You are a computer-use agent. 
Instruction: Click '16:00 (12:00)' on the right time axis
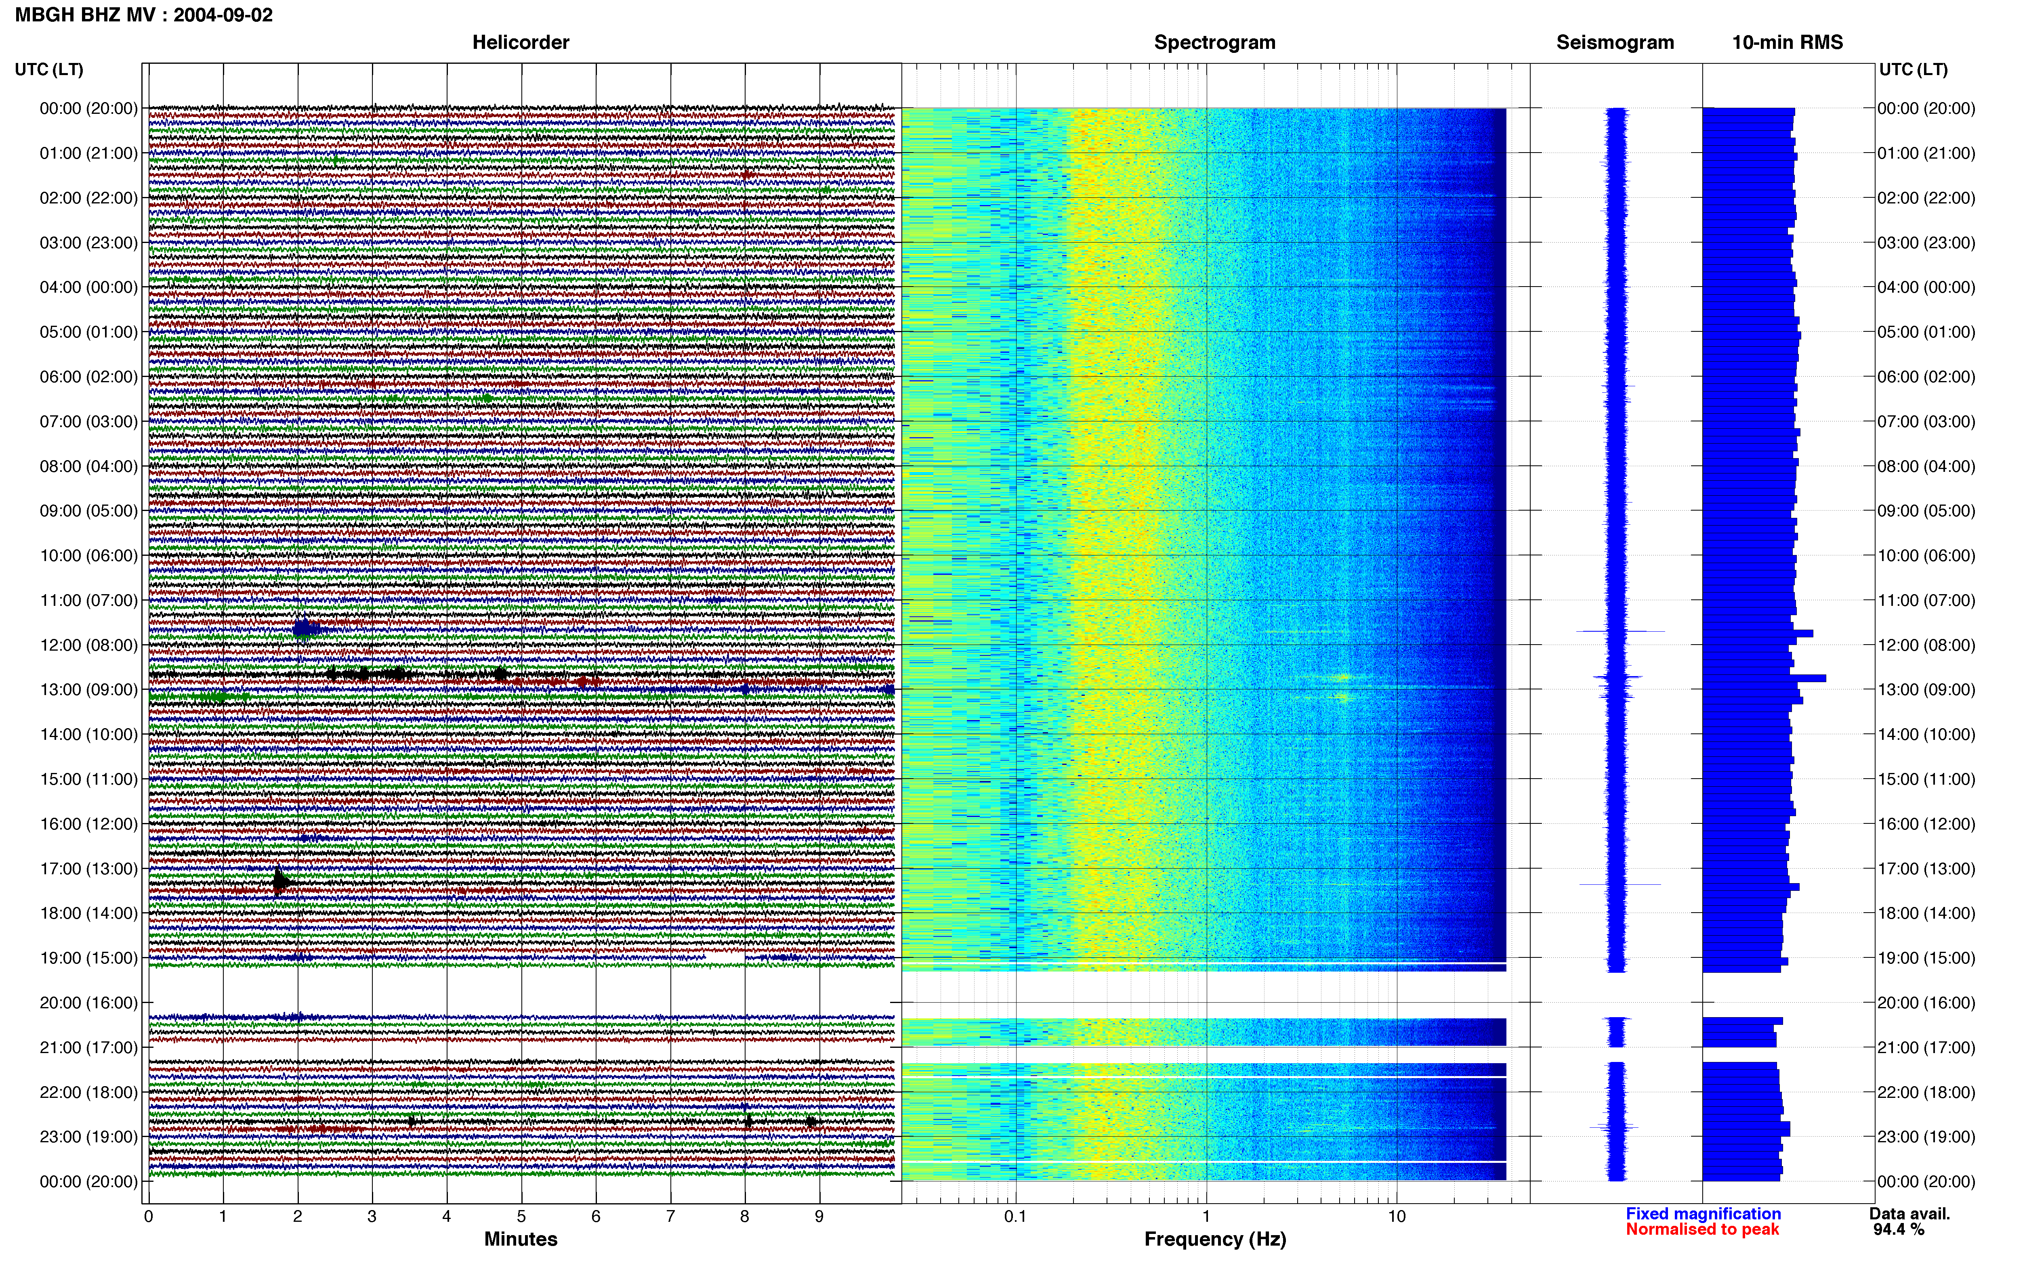click(1926, 824)
